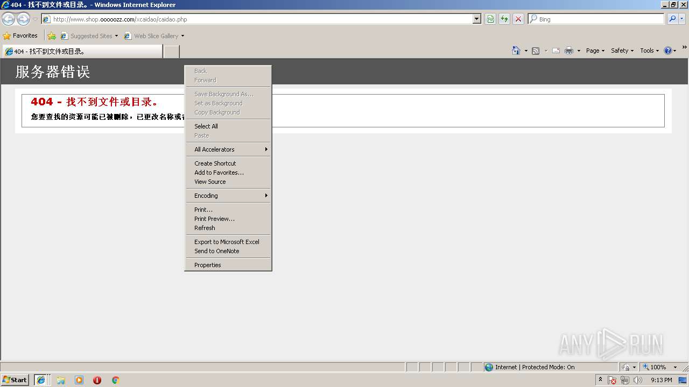This screenshot has height=387, width=689.
Task: Open the zoom level 100% control
Action: click(x=660, y=367)
